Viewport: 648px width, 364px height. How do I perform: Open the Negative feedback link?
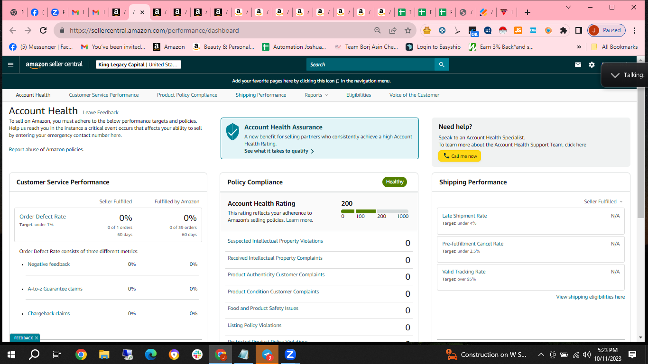(x=49, y=264)
